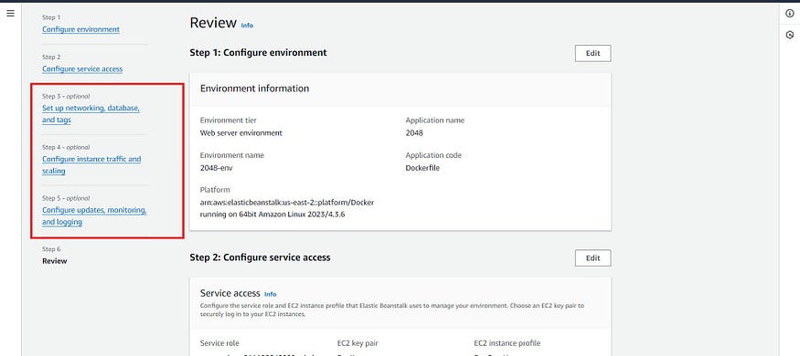
Task: Click the Dockerfile application code value
Action: (422, 168)
